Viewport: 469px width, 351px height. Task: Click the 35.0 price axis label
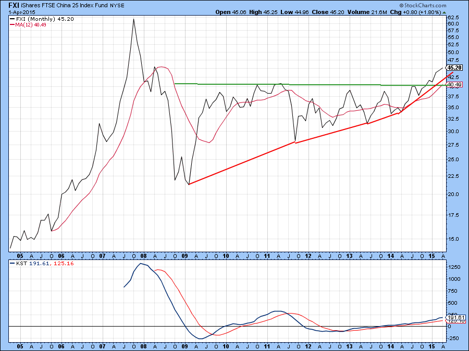click(x=453, y=107)
